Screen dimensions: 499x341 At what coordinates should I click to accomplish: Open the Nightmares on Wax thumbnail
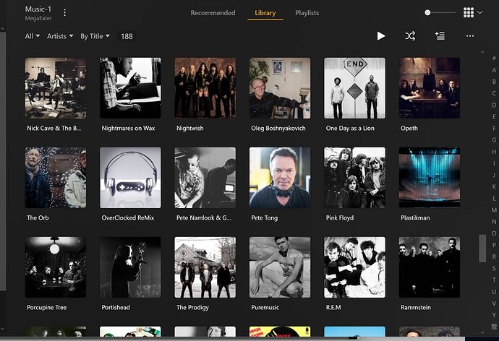tap(130, 88)
